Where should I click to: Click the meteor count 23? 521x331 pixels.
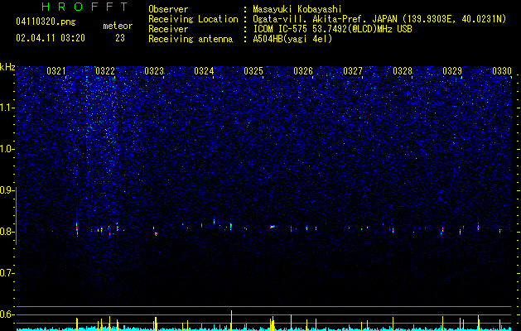click(120, 38)
